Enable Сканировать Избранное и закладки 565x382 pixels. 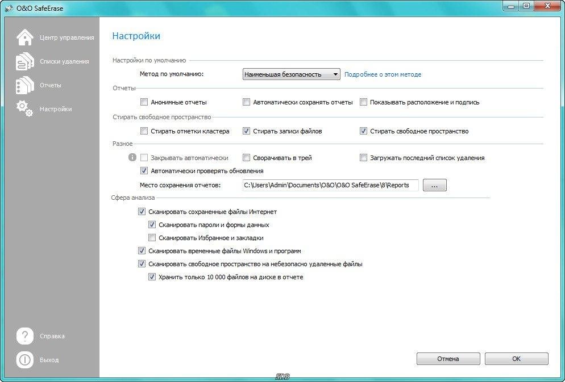(152, 238)
